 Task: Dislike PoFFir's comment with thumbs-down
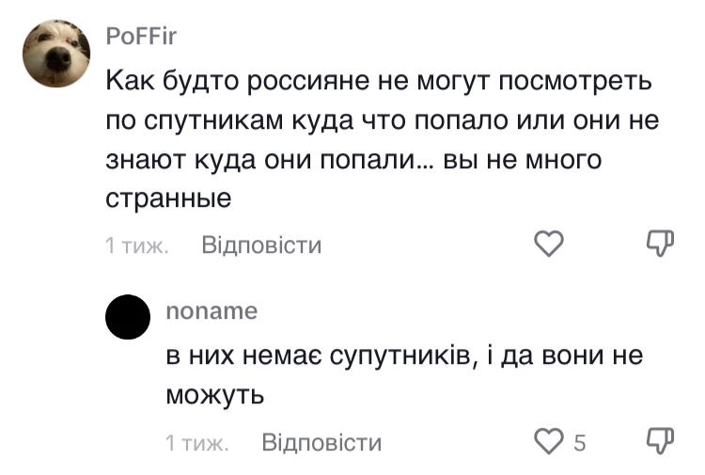point(662,245)
